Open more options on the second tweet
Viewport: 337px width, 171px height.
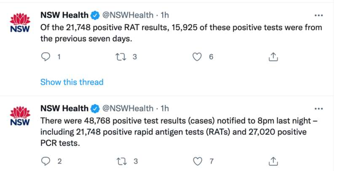318,109
